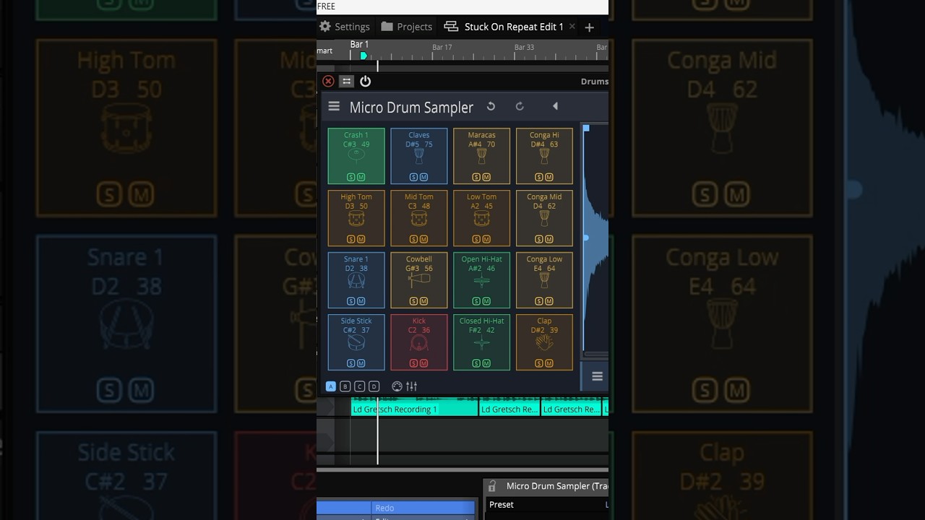Collapse the sampler with the left-pointing triangle
Viewport: 925px width, 520px height.
point(555,106)
